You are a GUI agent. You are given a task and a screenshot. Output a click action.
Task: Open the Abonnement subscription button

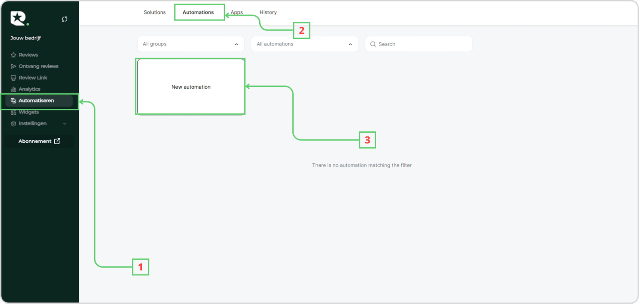[x=39, y=141]
